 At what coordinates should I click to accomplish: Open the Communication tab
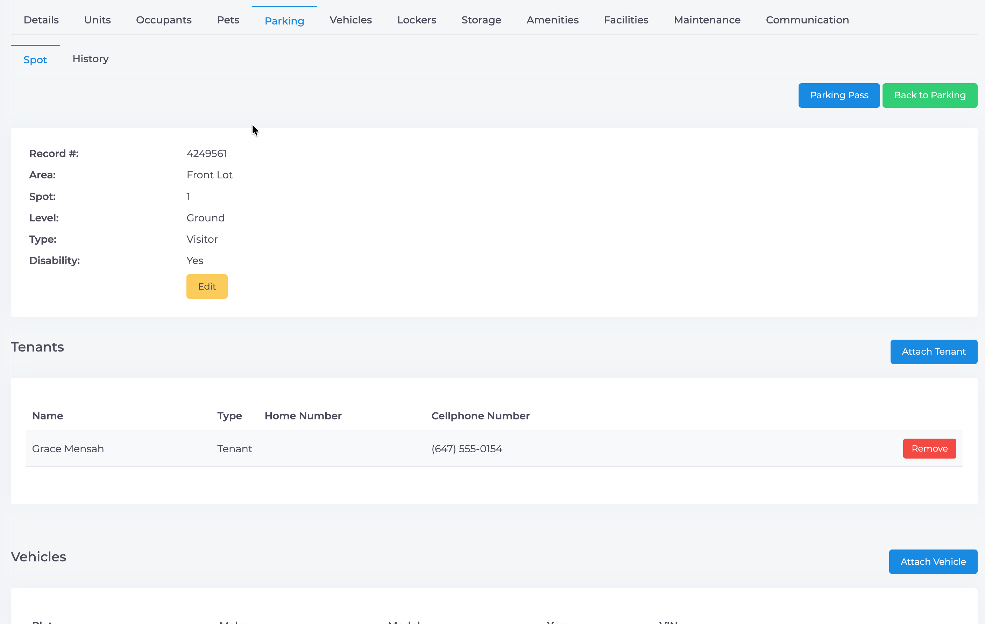coord(807,20)
